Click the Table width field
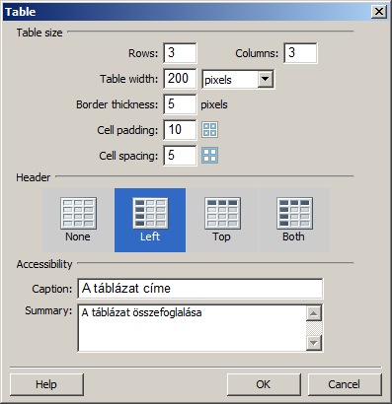The image size is (392, 404). (180, 79)
